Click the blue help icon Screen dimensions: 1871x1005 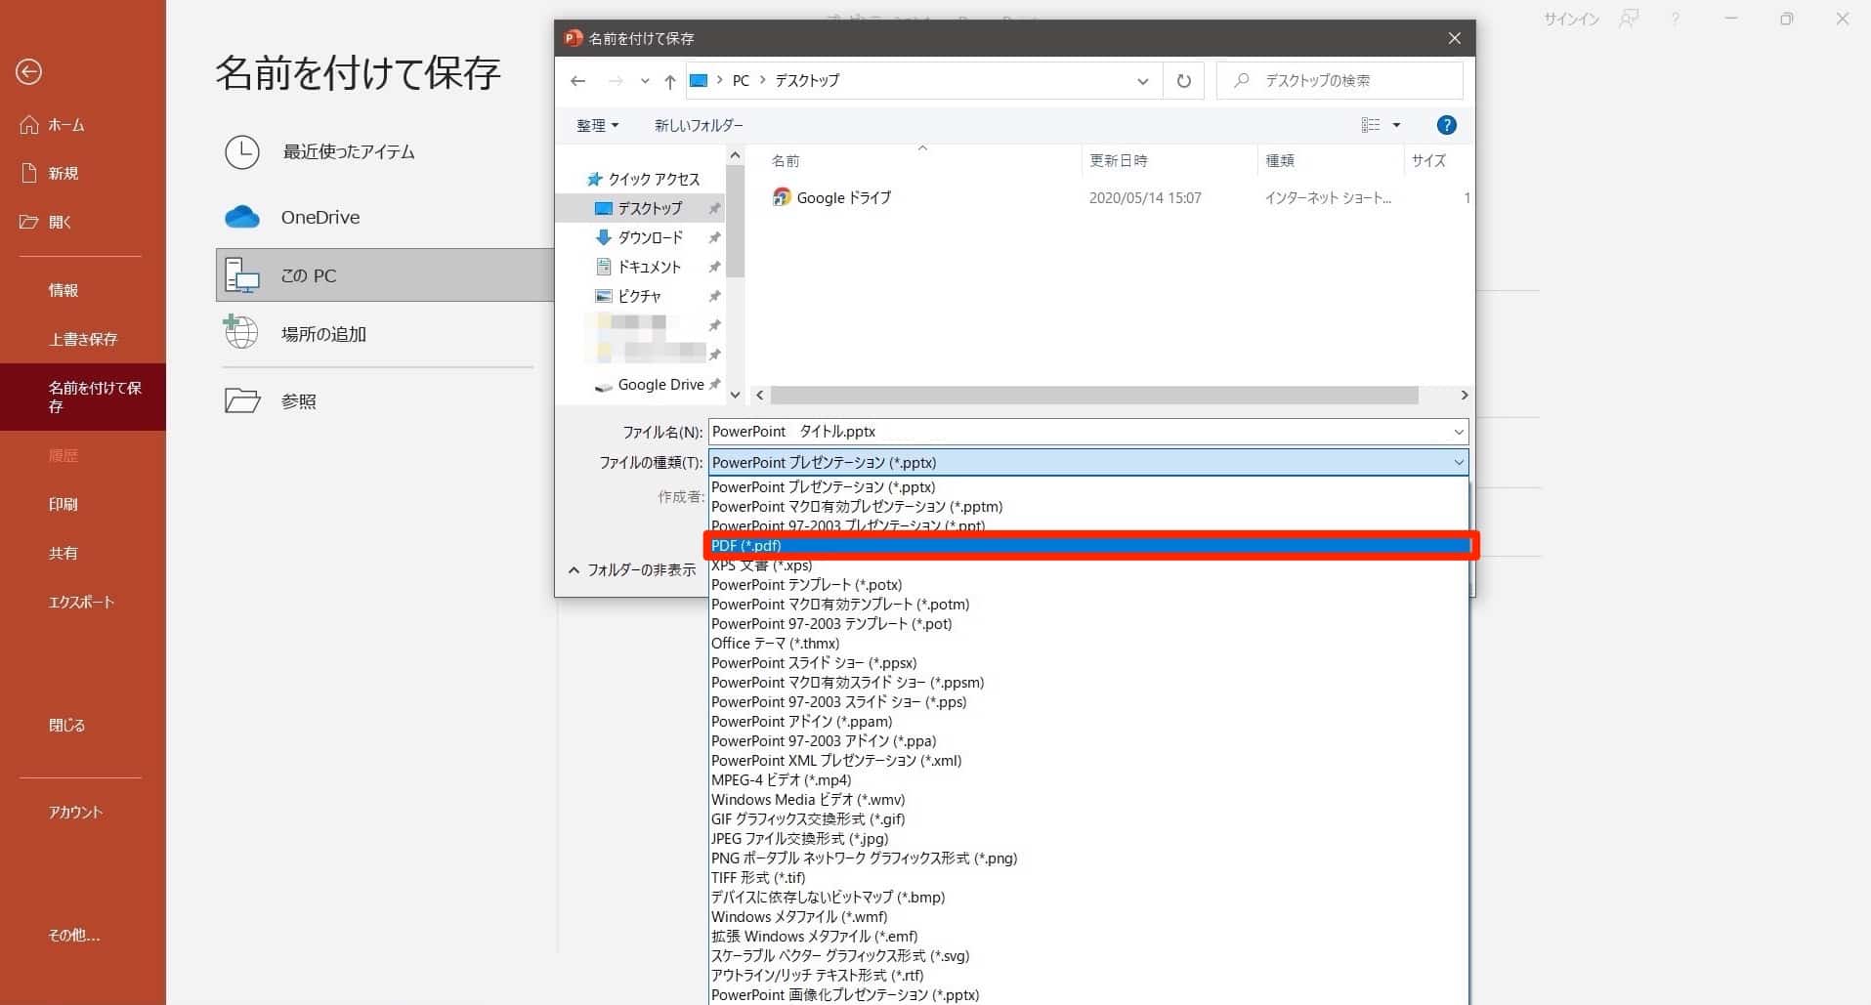1447,125
